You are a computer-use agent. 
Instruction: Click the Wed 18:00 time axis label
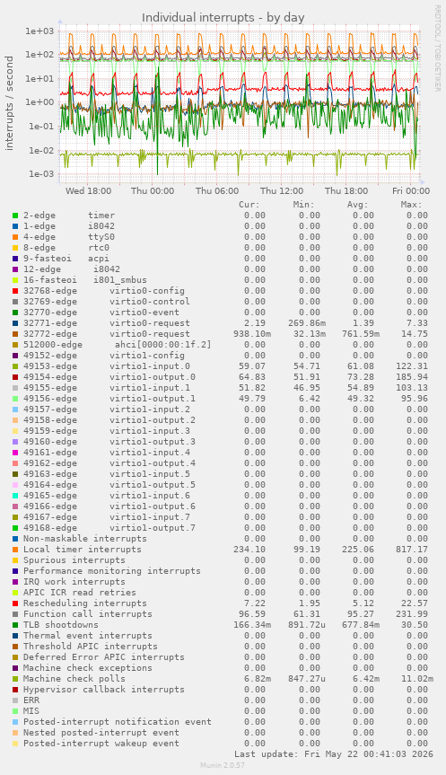[x=88, y=190]
